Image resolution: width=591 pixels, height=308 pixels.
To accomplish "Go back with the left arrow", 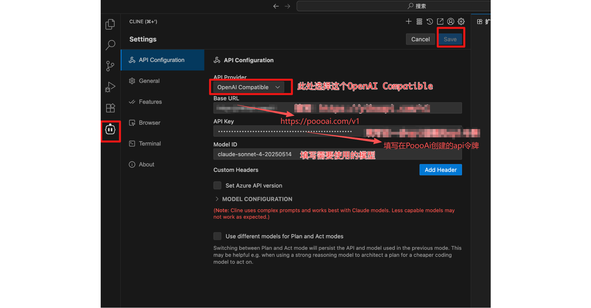I will click(x=276, y=6).
